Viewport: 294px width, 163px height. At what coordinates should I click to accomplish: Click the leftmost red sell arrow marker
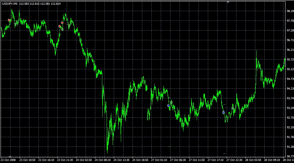(9, 20)
